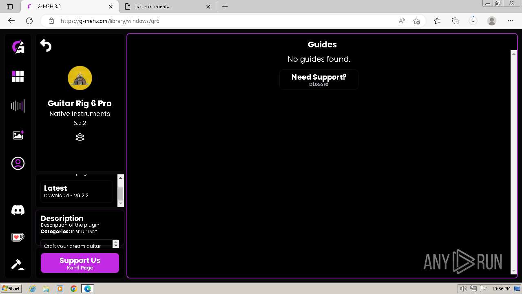Click the Guides heading
Viewport: 522px width, 294px height.
click(x=322, y=45)
